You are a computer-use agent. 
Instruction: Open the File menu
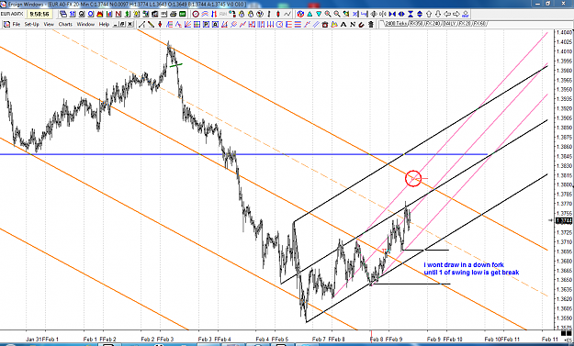[x=17, y=24]
